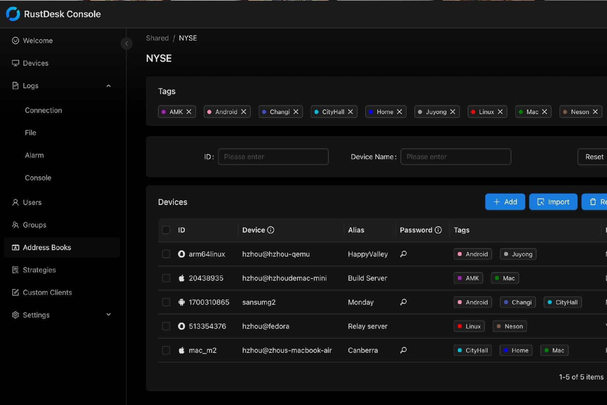Viewport: 607px width, 405px height.
Task: Click the info icon next to Device column
Action: pyautogui.click(x=270, y=230)
